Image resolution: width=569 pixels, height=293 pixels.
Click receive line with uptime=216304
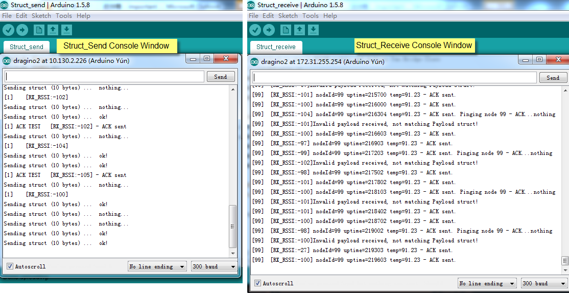pyautogui.click(x=404, y=114)
